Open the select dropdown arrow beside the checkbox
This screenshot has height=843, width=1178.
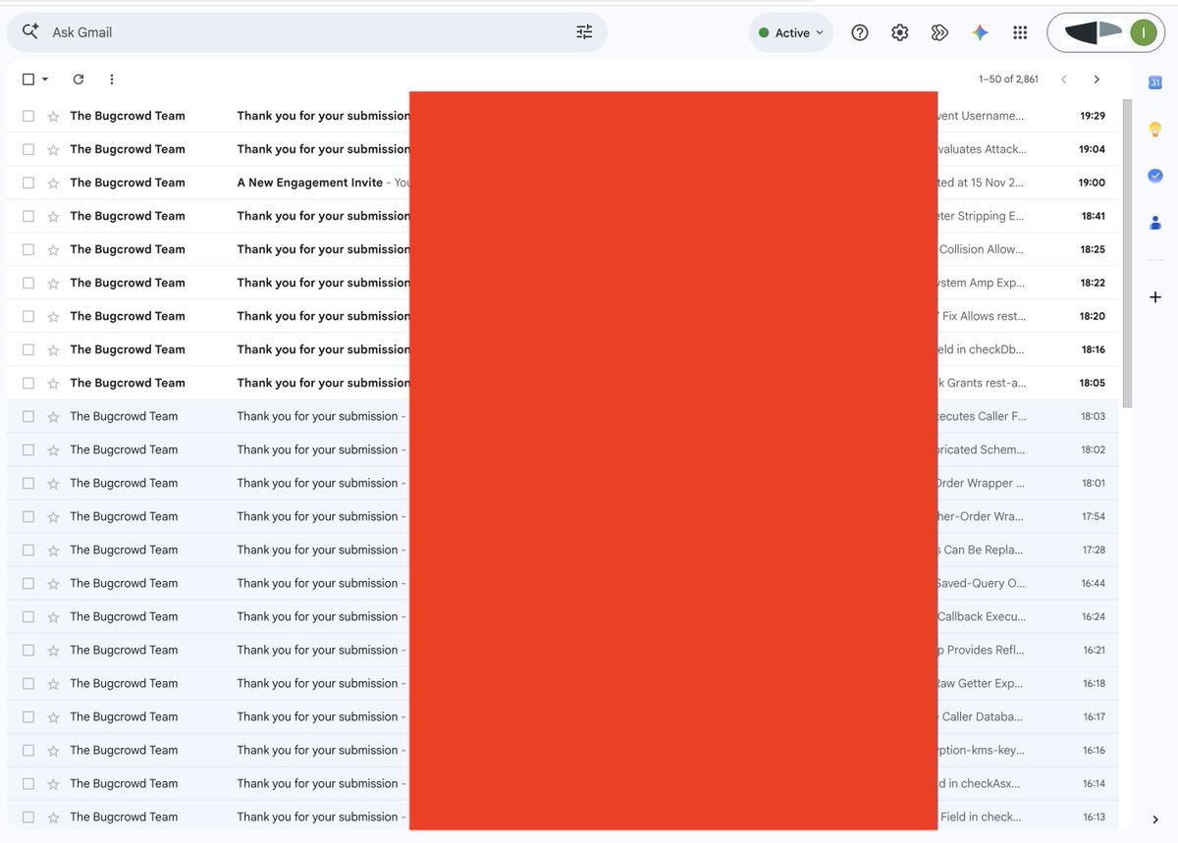click(x=45, y=79)
